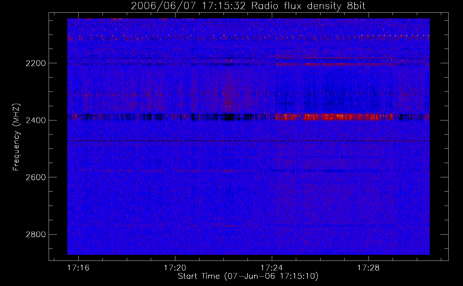Image resolution: width=463 pixels, height=286 pixels.
Task: Click the "Start Time (07-Jun-06 17:15:10)" caption
Action: pyautogui.click(x=248, y=276)
